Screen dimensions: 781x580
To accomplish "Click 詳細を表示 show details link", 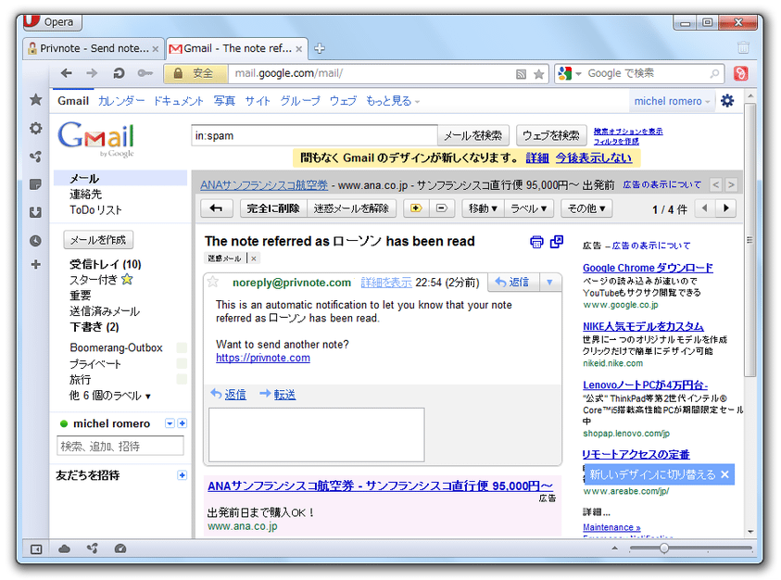I will (386, 283).
